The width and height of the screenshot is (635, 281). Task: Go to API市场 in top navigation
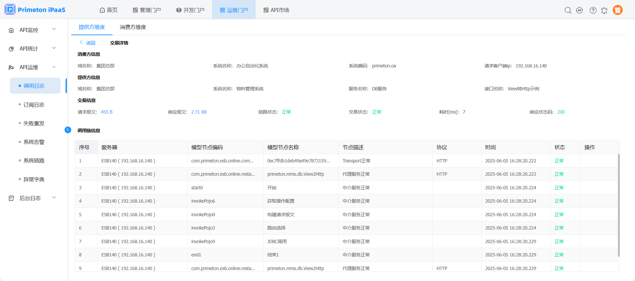(276, 10)
